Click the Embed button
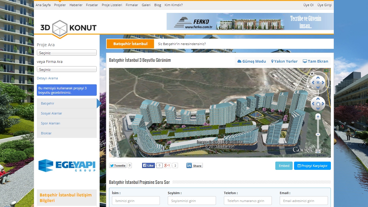368x207 pixels. coord(284,166)
